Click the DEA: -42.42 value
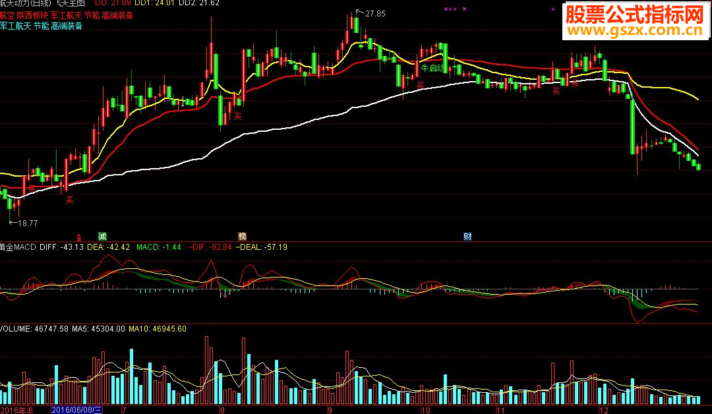The width and height of the screenshot is (712, 414). pyautogui.click(x=109, y=247)
